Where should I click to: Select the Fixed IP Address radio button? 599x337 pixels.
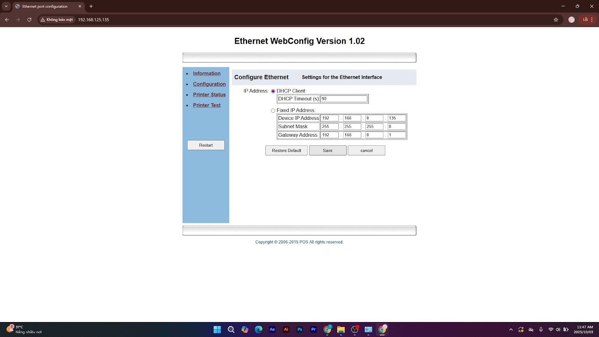point(273,110)
